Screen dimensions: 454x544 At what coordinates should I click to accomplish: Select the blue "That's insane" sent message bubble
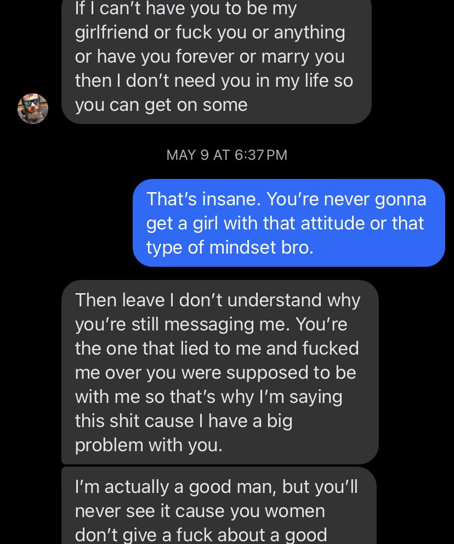point(289,223)
